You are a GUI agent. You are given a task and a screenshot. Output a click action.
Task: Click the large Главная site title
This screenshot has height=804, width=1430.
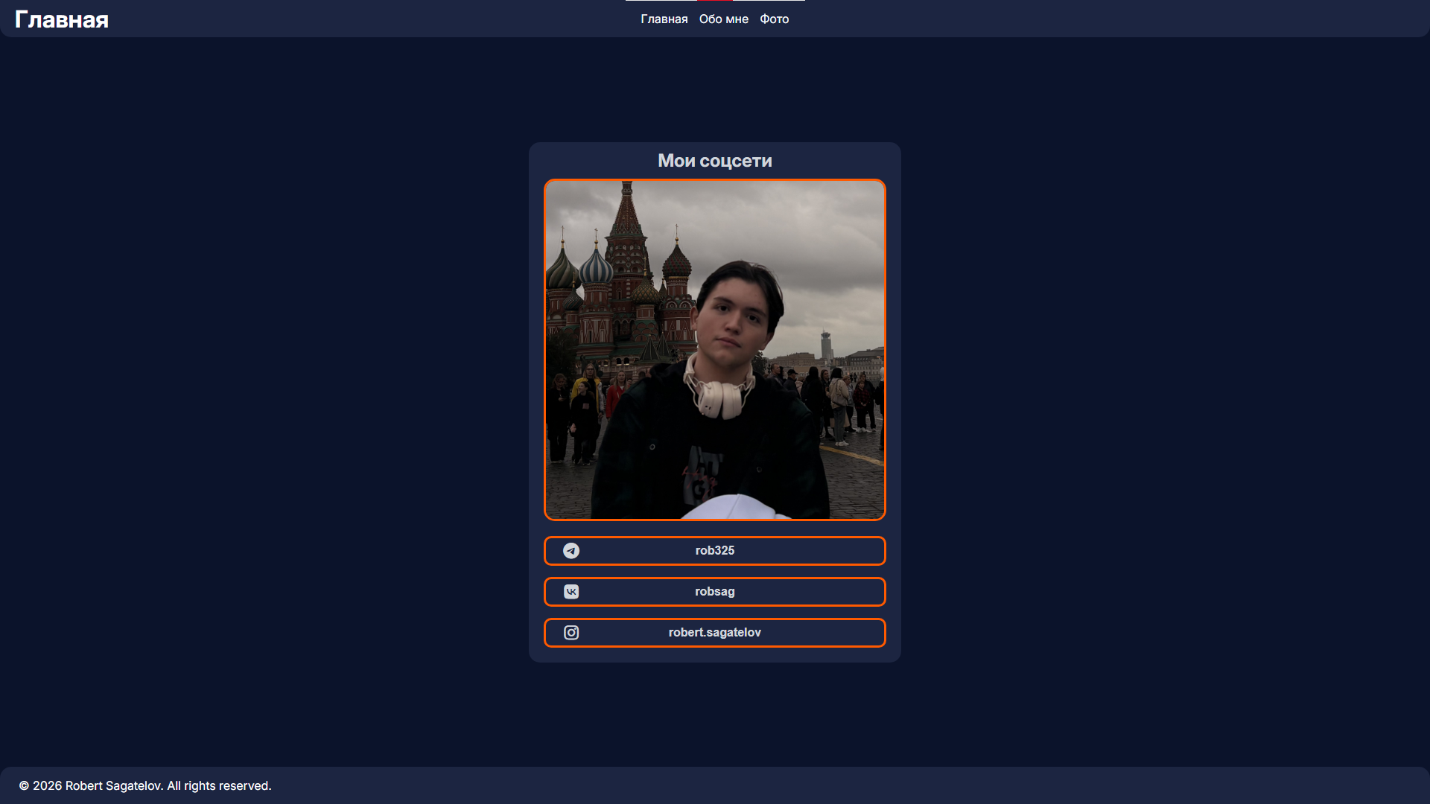point(62,20)
